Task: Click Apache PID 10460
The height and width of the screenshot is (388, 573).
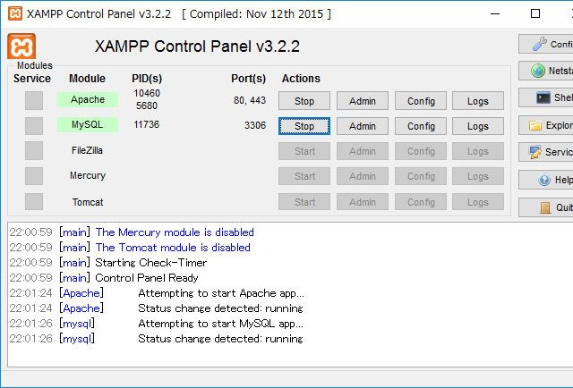Action: coord(147,94)
